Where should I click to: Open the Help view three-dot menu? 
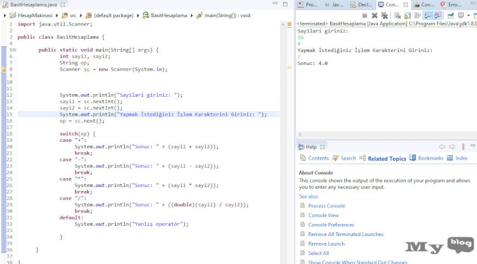[462, 147]
